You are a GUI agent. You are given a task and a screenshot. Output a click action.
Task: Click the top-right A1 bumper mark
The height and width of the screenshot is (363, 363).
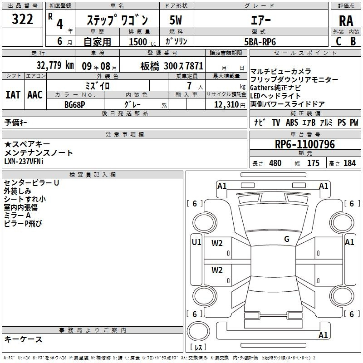click(x=324, y=186)
